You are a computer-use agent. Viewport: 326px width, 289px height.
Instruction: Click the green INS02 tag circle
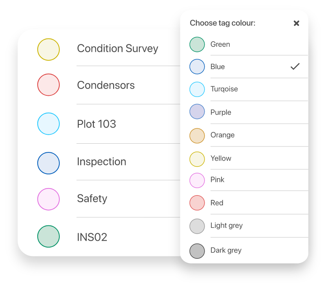[x=48, y=236]
